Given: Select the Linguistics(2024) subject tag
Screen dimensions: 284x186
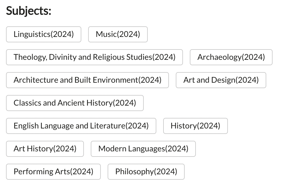Looking at the screenshot, I should (44, 34).
